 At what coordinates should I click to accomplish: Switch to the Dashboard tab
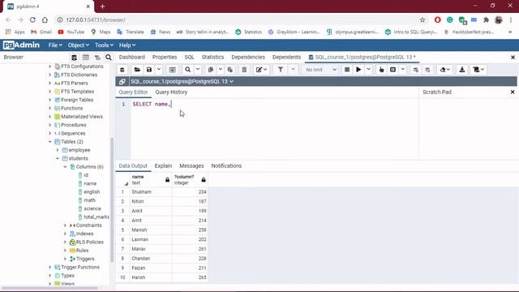coord(131,57)
